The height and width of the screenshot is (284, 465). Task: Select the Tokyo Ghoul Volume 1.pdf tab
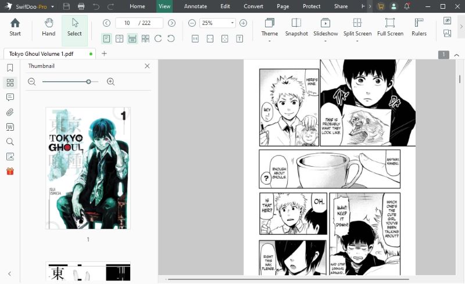pos(49,53)
